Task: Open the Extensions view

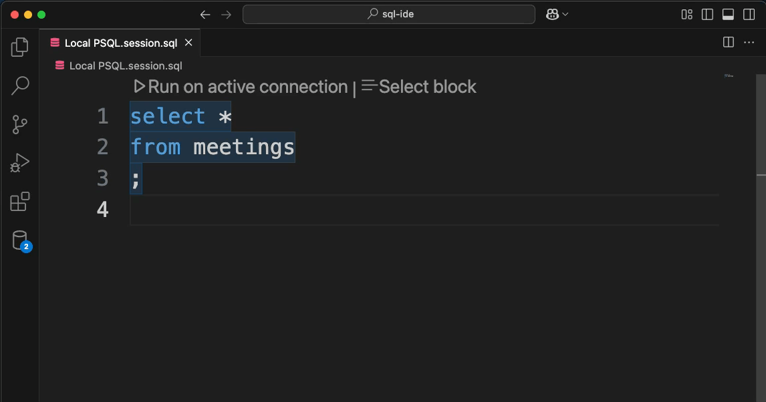Action: click(20, 202)
